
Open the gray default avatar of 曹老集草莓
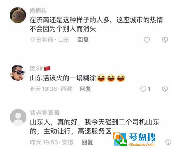tap(18, 117)
